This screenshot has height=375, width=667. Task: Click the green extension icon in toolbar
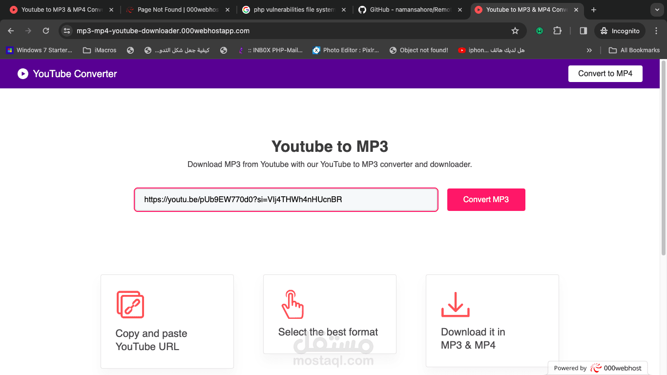540,31
